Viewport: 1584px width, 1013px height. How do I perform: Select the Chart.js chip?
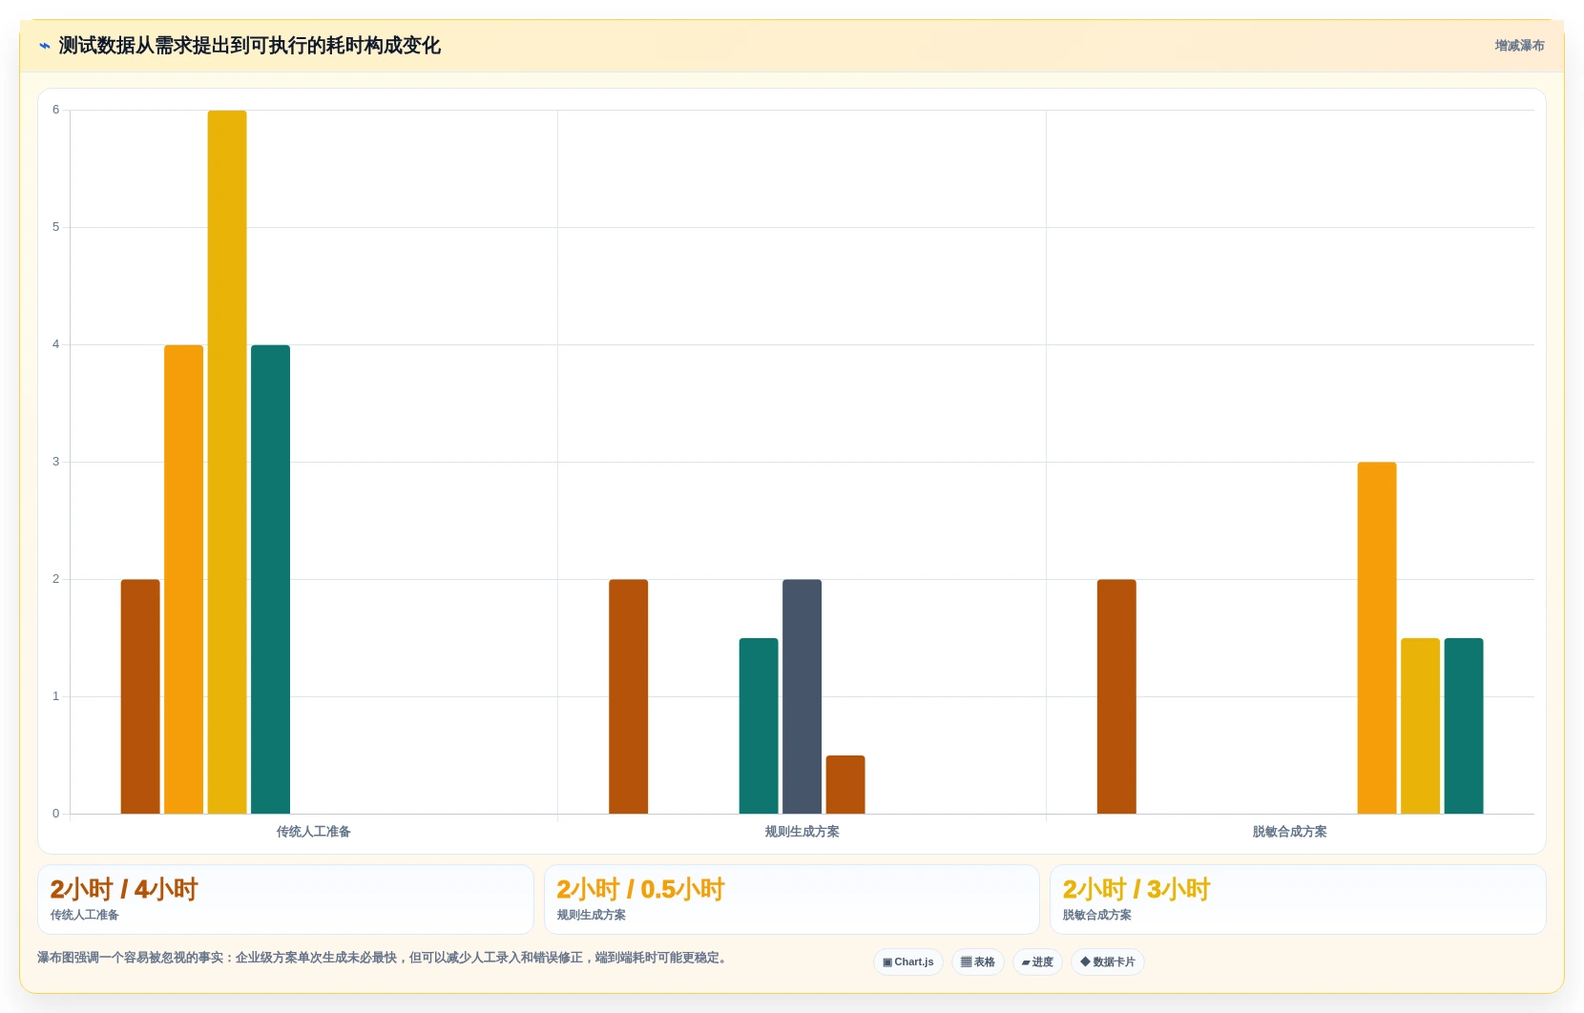[x=908, y=961]
